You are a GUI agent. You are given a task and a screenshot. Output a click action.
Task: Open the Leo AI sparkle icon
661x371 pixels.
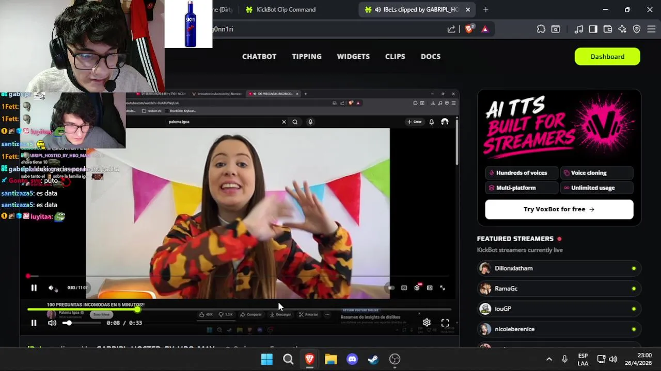click(x=622, y=29)
